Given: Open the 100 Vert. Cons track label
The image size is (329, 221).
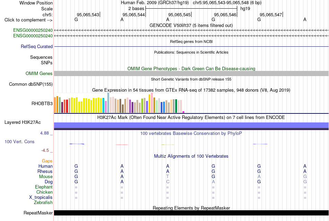Looking at the screenshot, I should [19, 141].
